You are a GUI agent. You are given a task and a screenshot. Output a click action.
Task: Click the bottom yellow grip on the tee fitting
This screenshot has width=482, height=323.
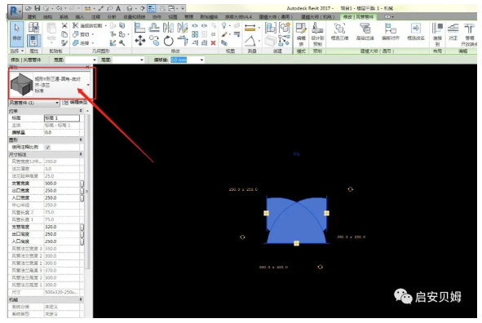click(x=296, y=243)
